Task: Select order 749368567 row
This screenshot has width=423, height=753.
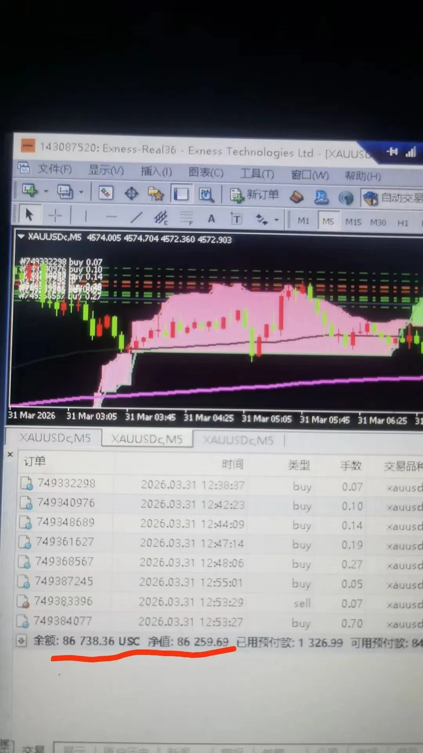Action: tap(221, 563)
